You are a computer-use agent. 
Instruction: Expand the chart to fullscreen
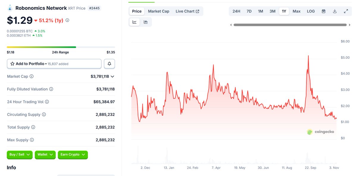tap(345, 11)
